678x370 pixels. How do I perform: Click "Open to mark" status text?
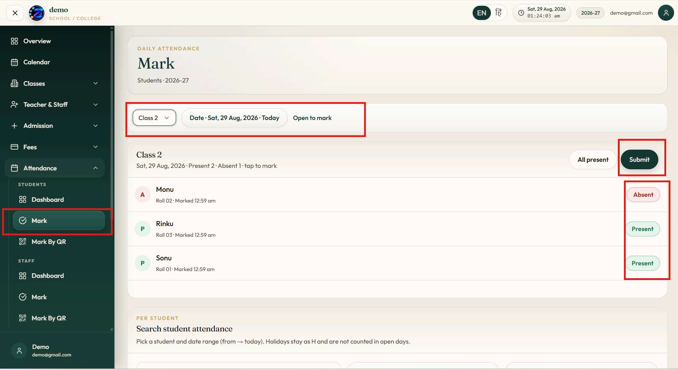click(x=312, y=118)
